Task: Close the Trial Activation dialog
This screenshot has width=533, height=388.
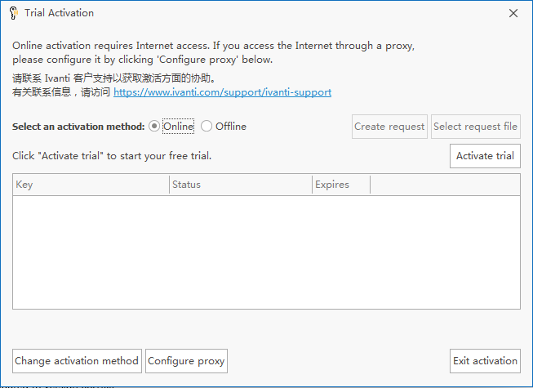Action: pos(513,13)
